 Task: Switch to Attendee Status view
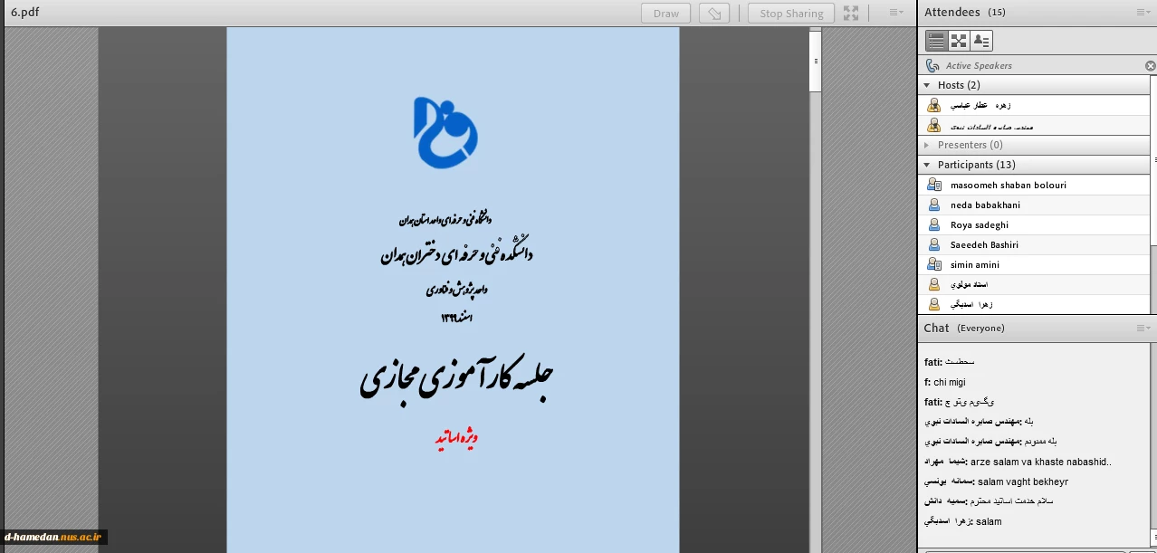click(x=981, y=41)
